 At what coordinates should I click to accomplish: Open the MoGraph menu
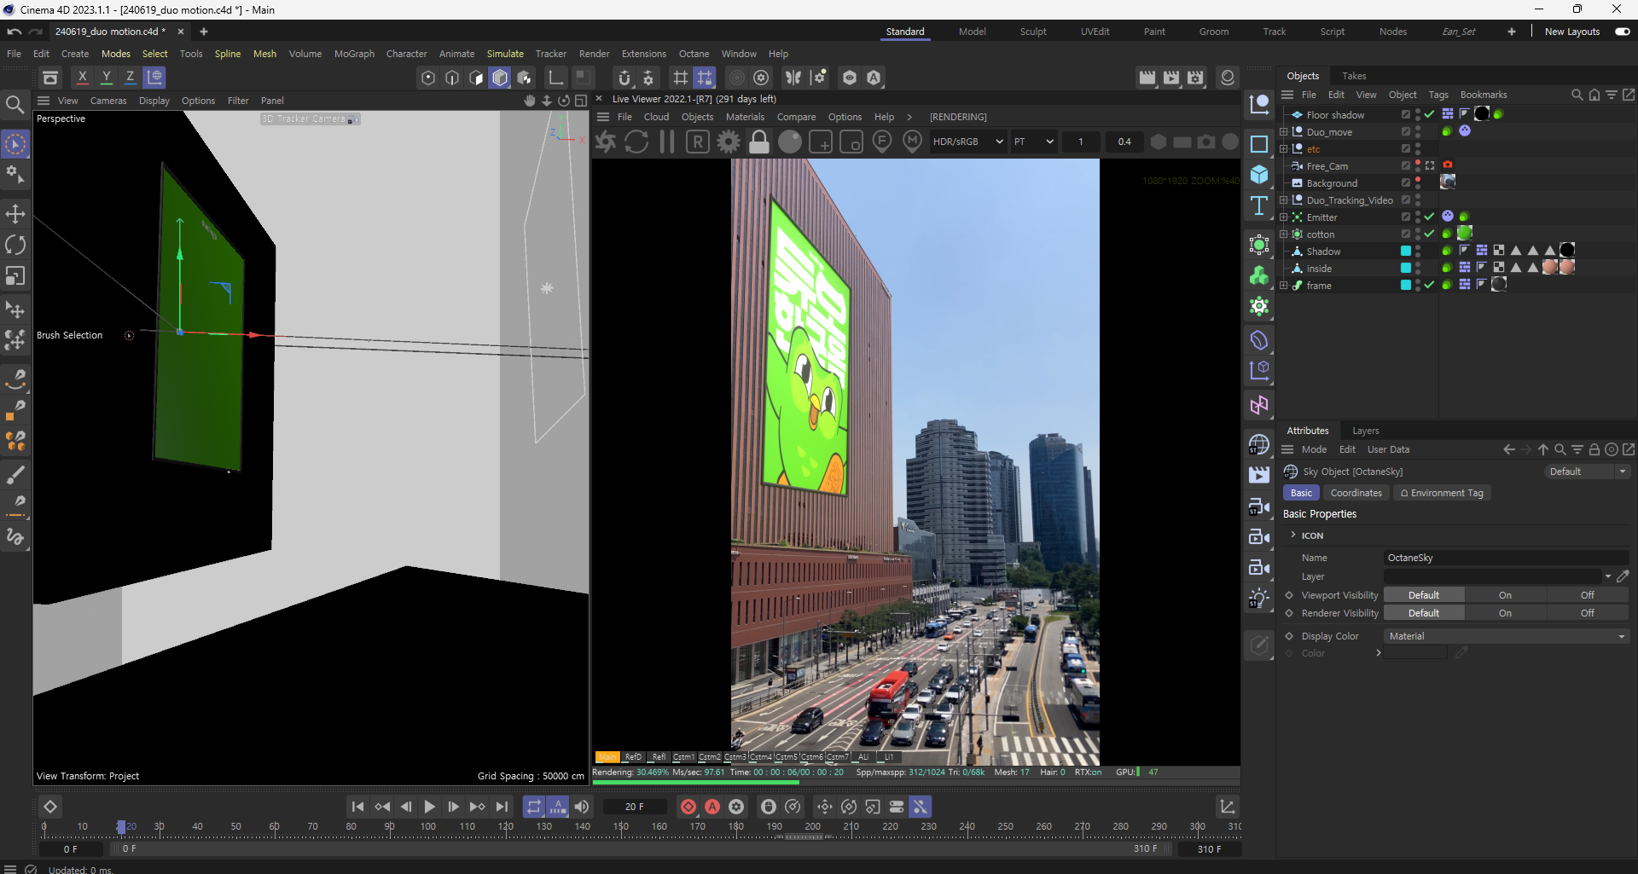tap(354, 54)
